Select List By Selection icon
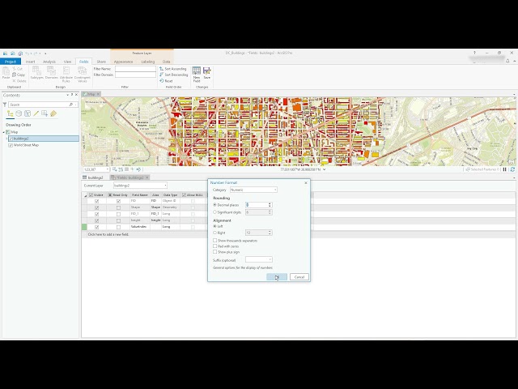The height and width of the screenshot is (389, 518). pos(28,113)
